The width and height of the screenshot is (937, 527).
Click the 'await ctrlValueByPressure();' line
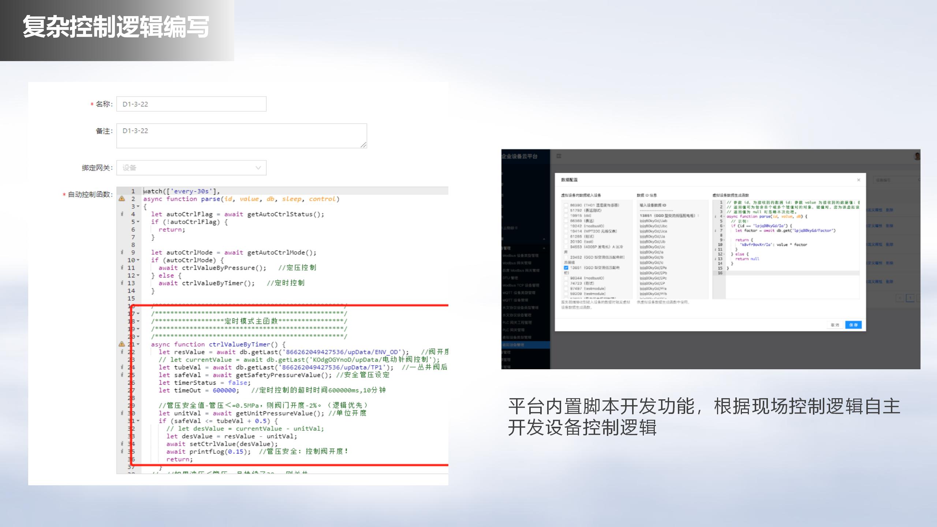coord(212,268)
